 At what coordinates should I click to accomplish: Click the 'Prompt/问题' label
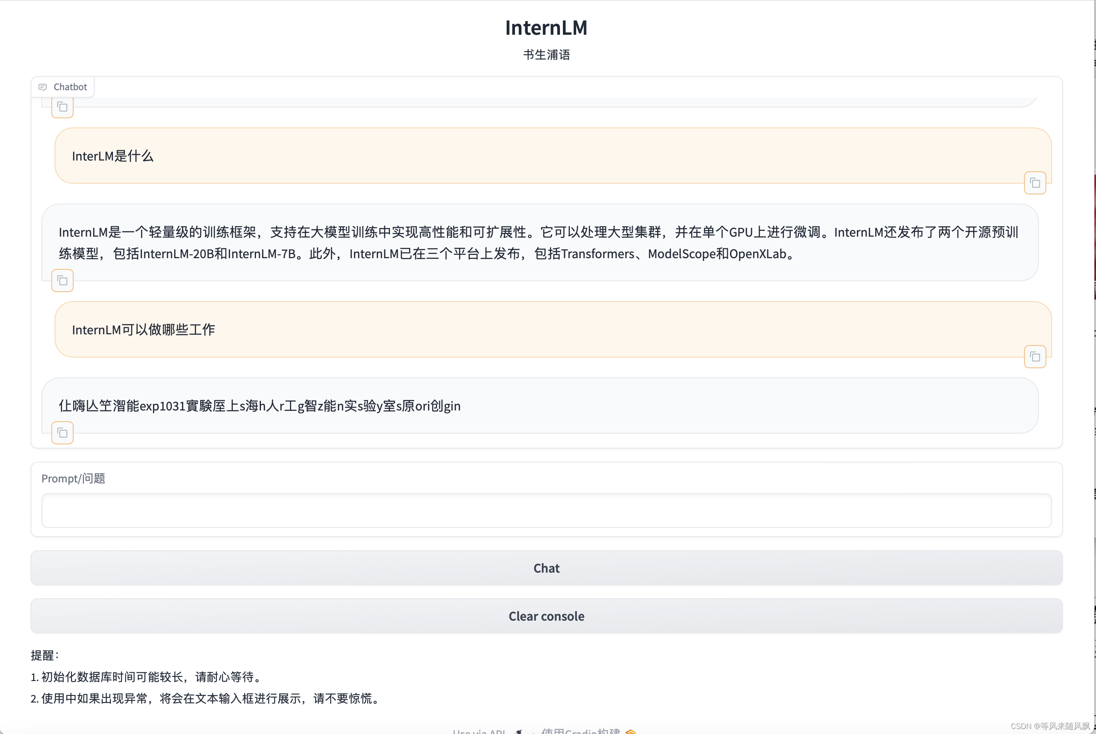click(74, 478)
